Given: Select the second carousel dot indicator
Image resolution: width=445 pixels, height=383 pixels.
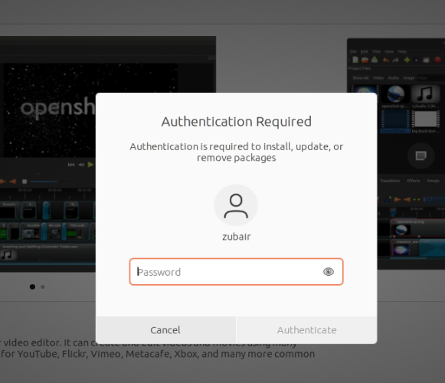Looking at the screenshot, I should (43, 286).
